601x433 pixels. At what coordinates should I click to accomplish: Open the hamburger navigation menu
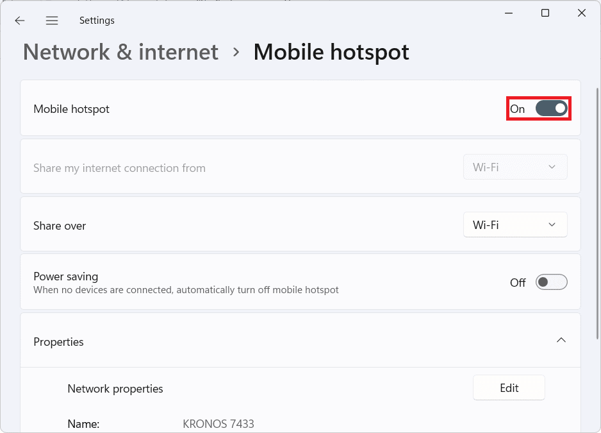coord(52,20)
